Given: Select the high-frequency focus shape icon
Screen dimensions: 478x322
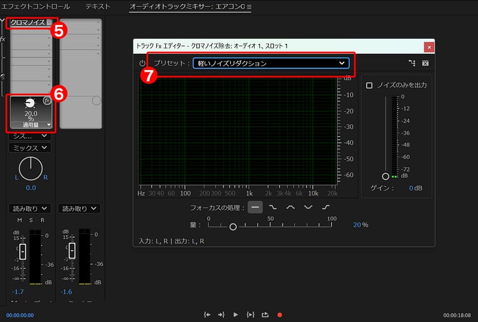Looking at the screenshot, I should point(326,207).
